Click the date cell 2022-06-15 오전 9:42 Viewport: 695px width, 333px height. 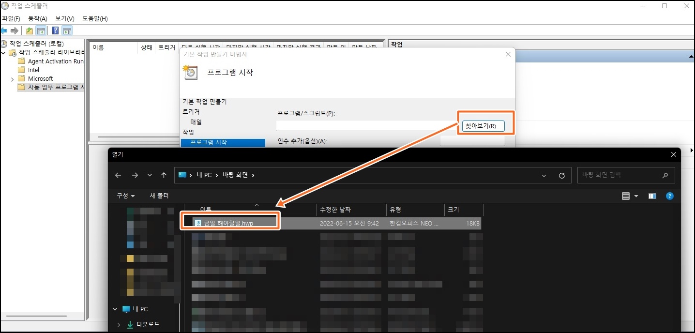[349, 224]
